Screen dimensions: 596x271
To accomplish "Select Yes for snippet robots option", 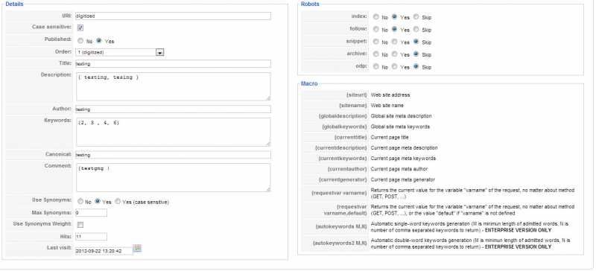I will (x=395, y=42).
